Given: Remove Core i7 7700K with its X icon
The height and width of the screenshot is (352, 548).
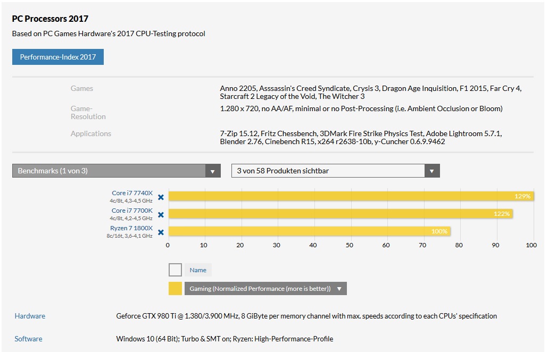Looking at the screenshot, I should (x=161, y=215).
